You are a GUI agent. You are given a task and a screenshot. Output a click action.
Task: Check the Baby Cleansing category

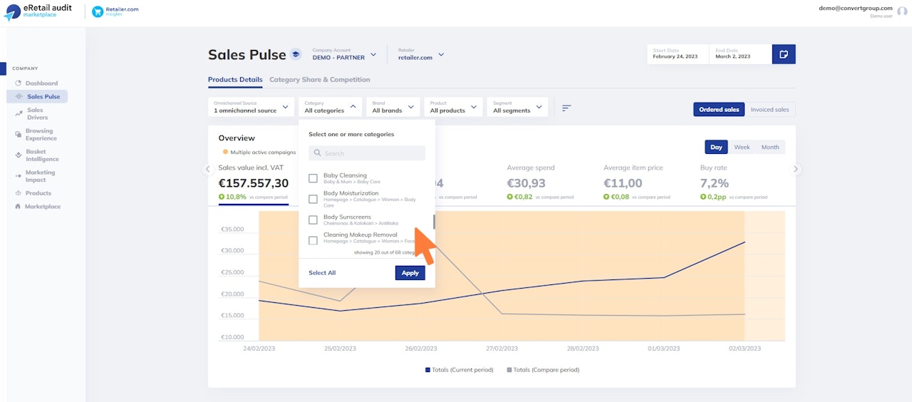point(313,178)
